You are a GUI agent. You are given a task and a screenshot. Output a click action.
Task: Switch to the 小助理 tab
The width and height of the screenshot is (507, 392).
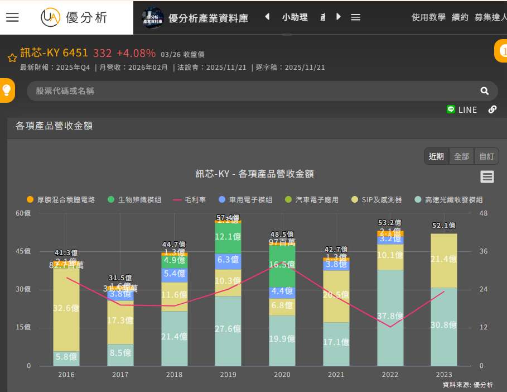(x=294, y=17)
